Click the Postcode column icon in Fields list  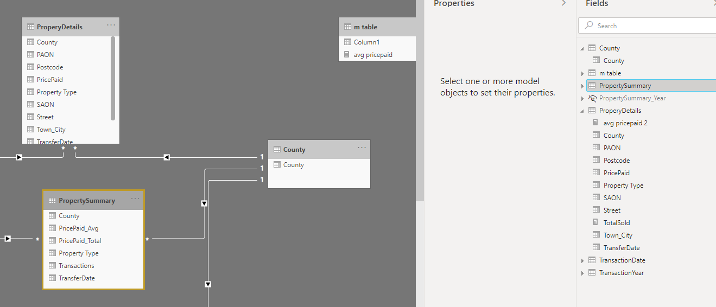click(595, 161)
